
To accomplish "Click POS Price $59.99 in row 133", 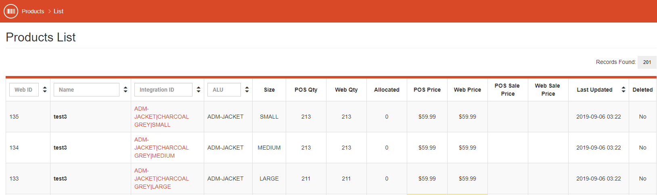I will click(427, 179).
